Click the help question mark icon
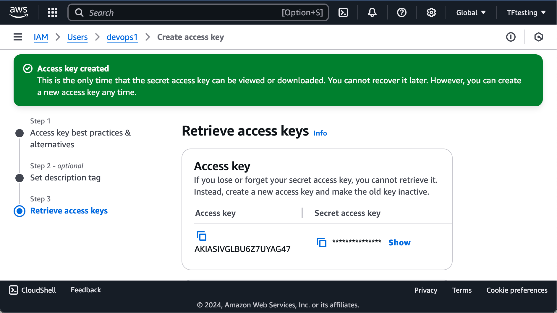Viewport: 557px width, 313px height. [401, 12]
